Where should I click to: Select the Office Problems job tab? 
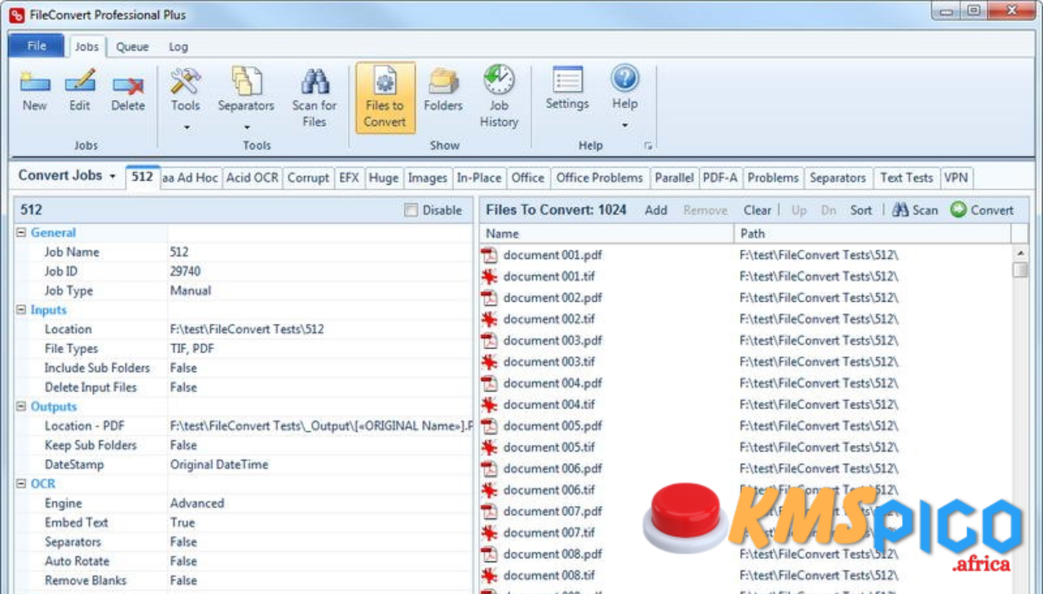(600, 177)
